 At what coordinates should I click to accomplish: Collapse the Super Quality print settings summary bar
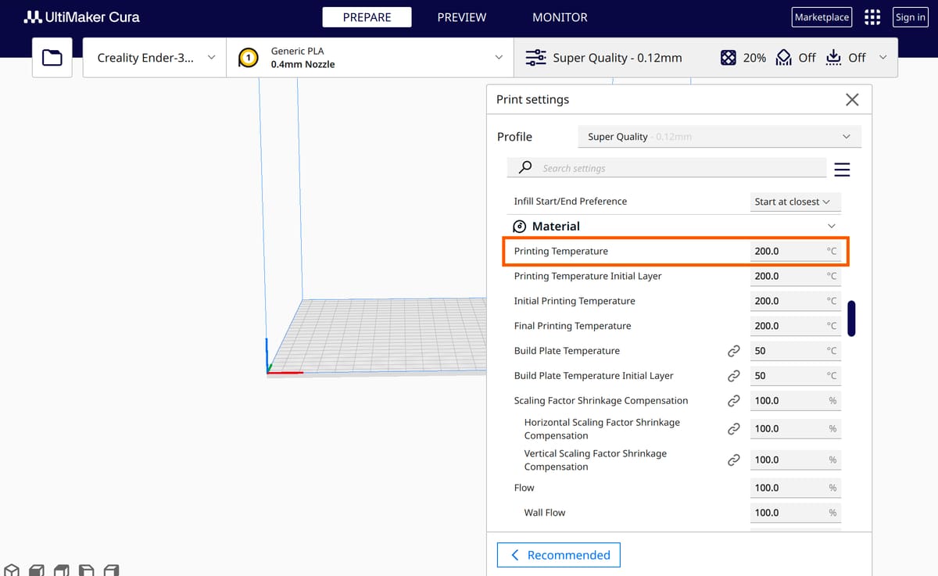pos(706,58)
